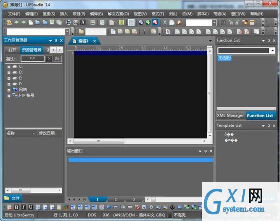This screenshot has height=221, width=280.
Task: Expand the 网络 network node
Action: point(9,90)
